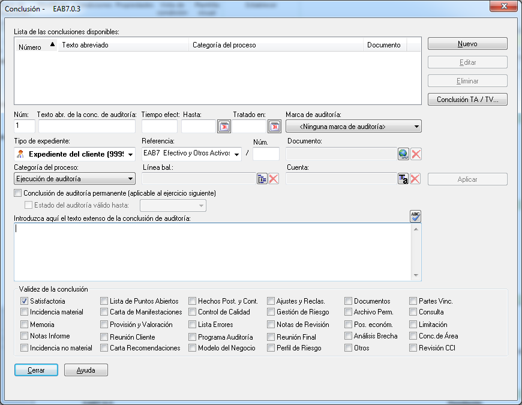
Task: Enable Análisis Brecha
Action: coord(348,336)
